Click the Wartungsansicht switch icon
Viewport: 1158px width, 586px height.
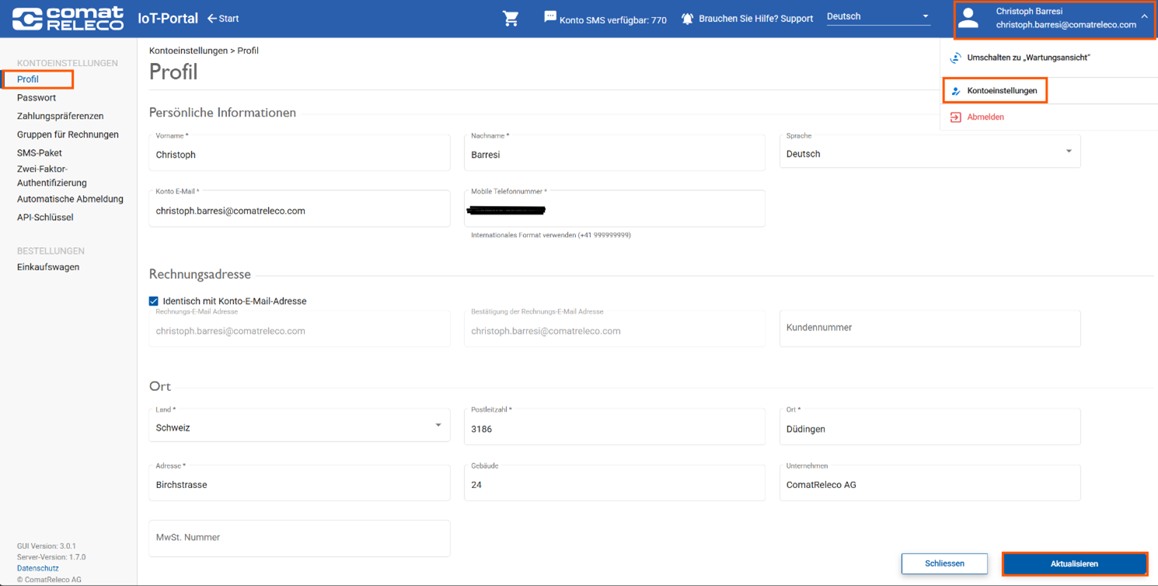956,58
